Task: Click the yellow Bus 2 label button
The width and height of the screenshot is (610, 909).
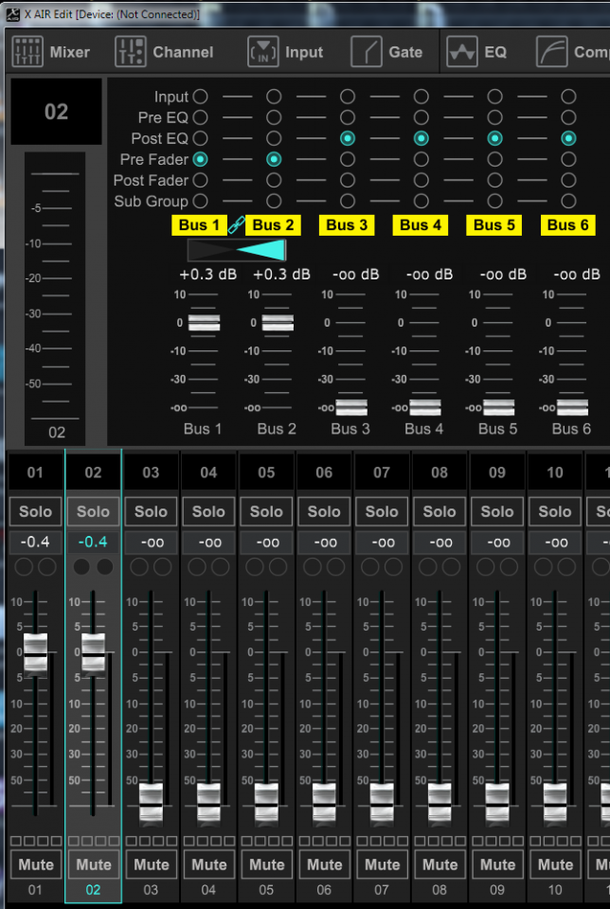Action: pos(273,225)
